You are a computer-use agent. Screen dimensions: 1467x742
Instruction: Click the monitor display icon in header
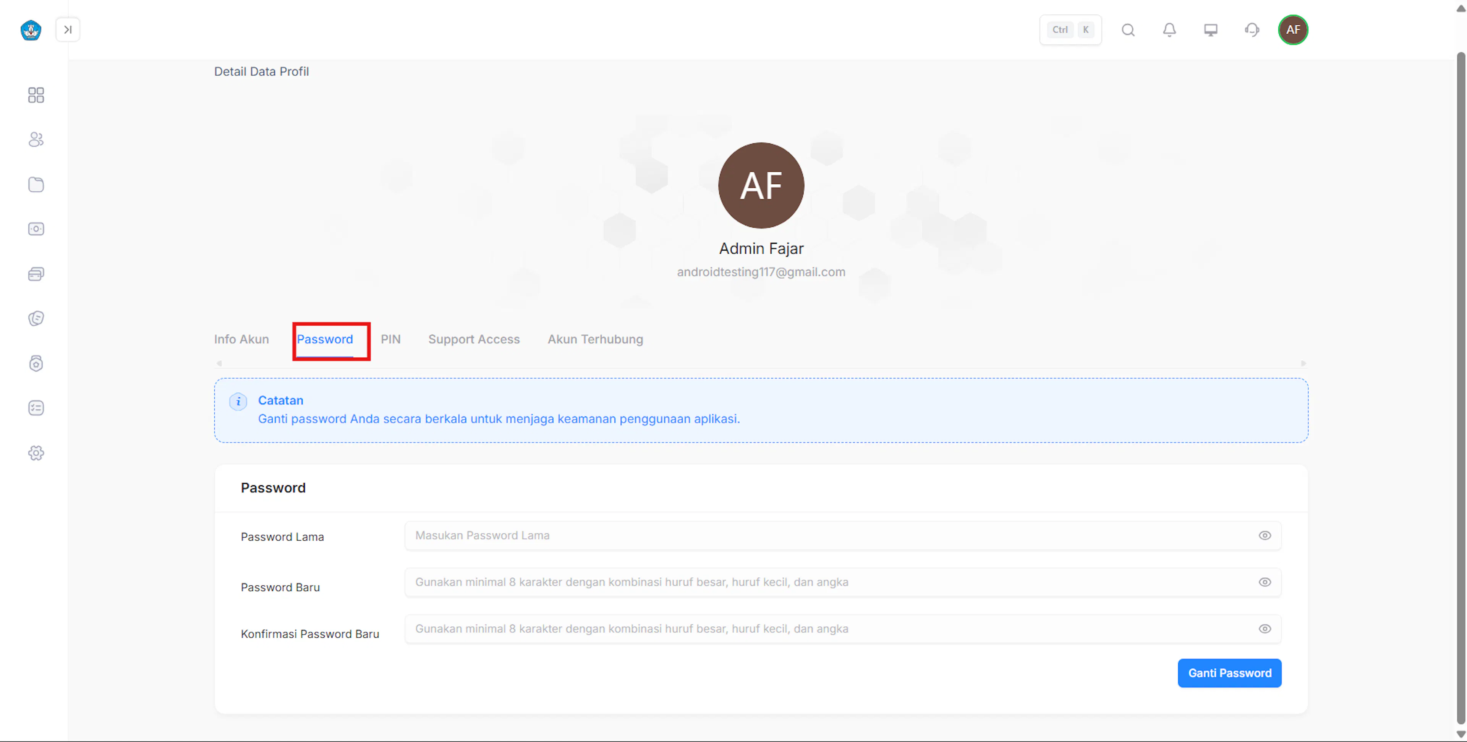tap(1211, 30)
